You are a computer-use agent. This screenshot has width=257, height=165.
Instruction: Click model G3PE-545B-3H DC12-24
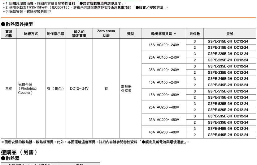[x=228, y=129]
